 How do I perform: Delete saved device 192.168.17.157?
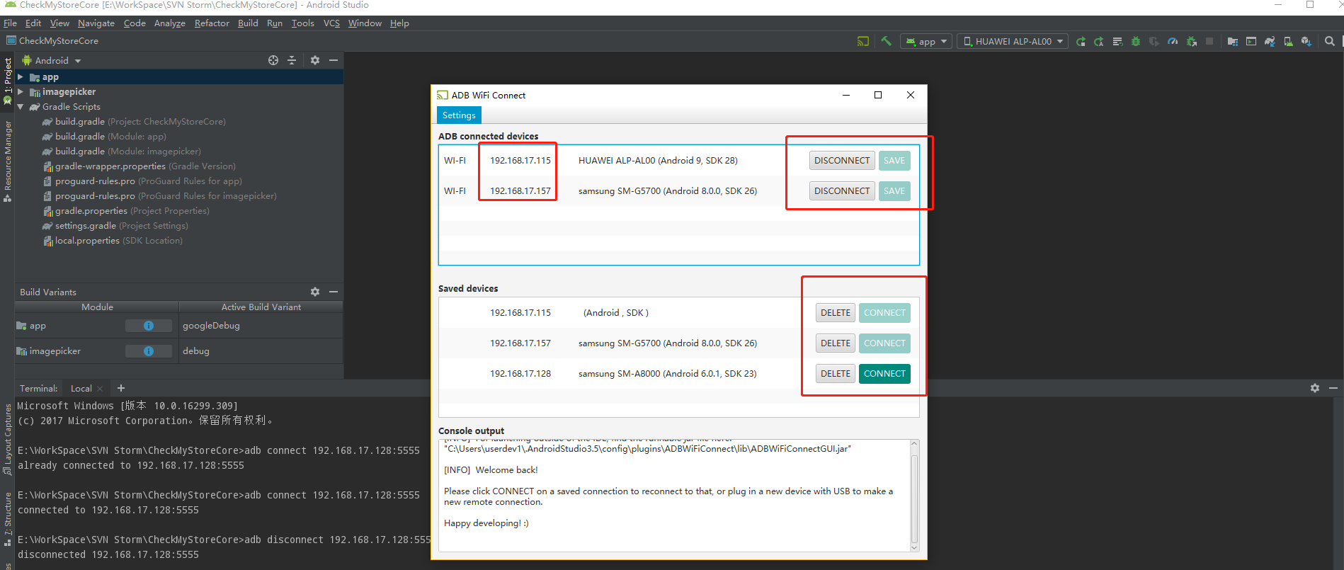tap(836, 343)
